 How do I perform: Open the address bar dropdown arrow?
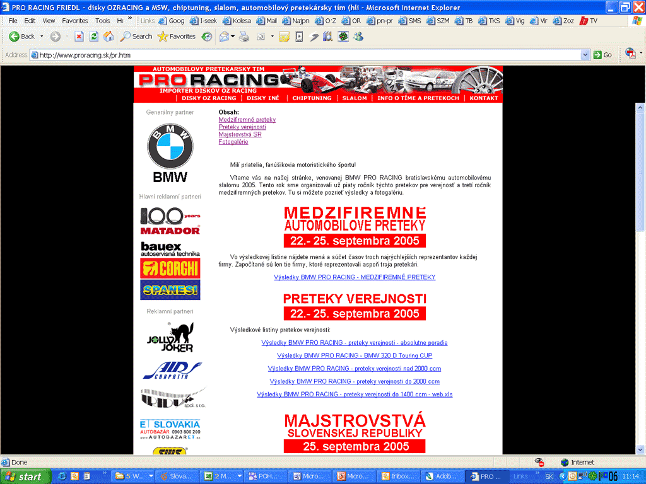coord(585,55)
